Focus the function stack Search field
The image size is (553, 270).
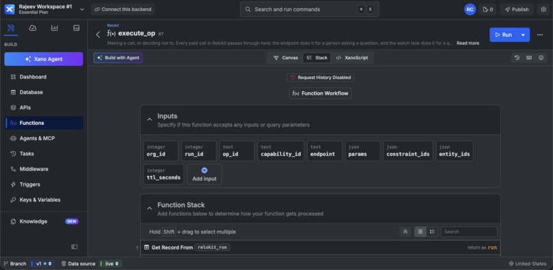469,232
